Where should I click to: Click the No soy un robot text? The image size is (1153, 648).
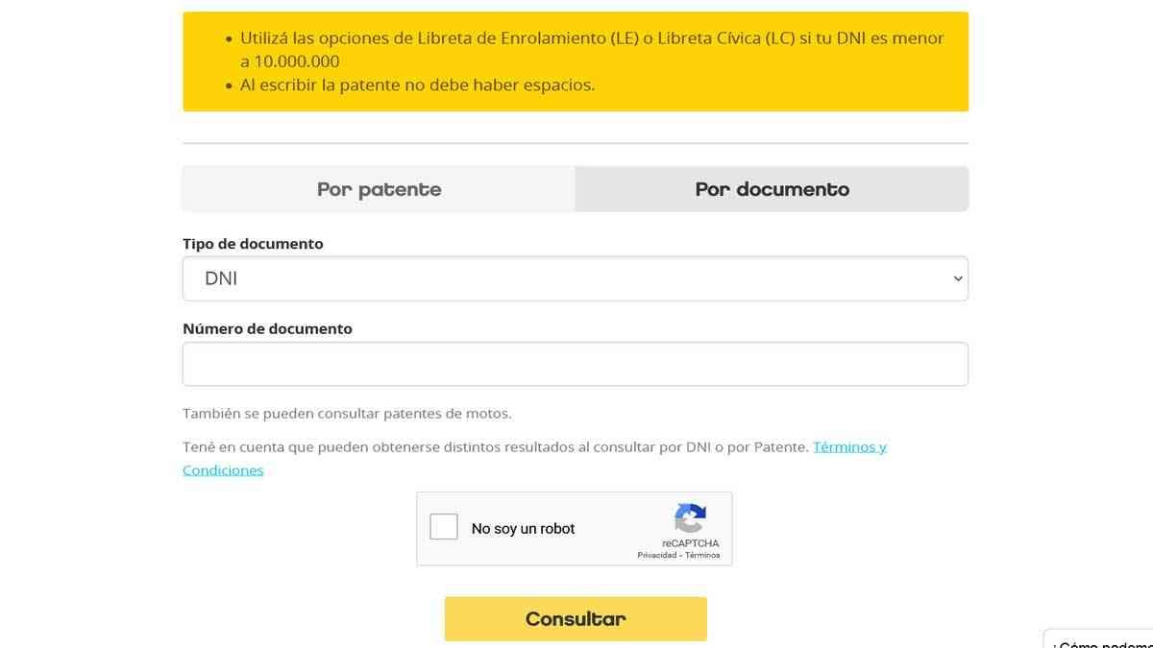[x=523, y=529]
